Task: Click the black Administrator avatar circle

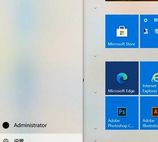Action: 6,125
